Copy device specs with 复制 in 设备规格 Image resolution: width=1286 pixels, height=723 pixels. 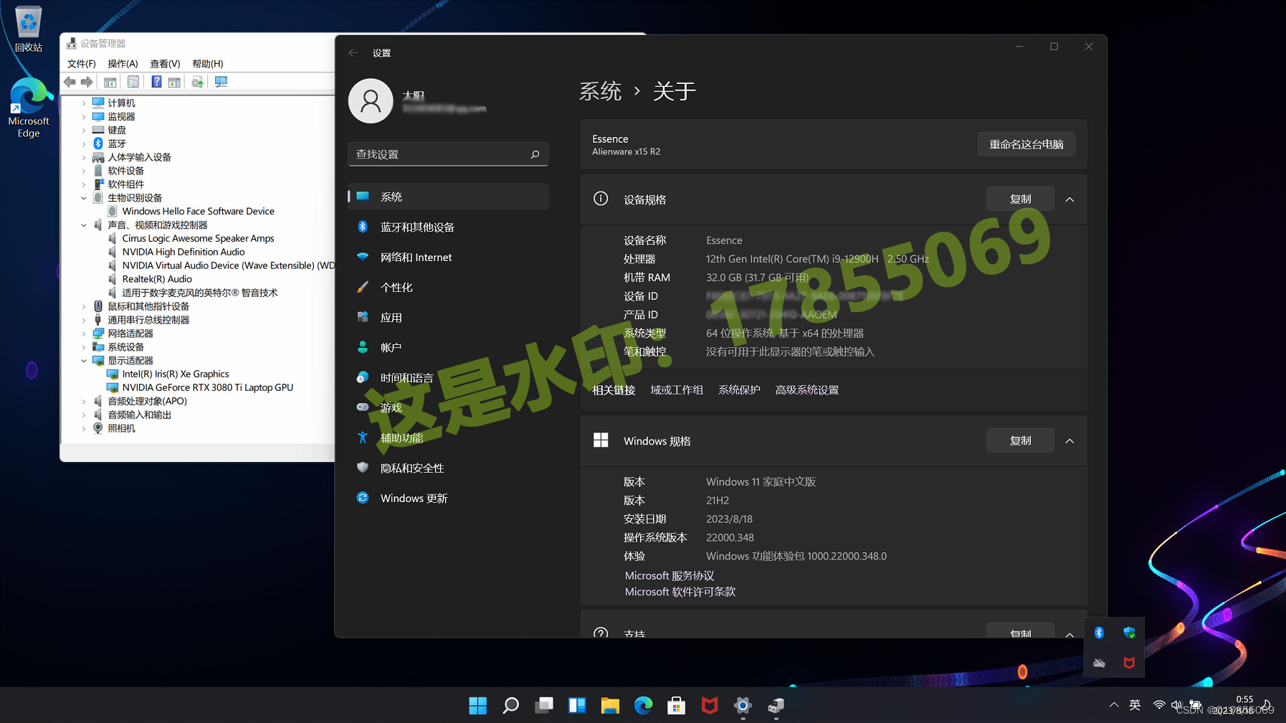pyautogui.click(x=1021, y=199)
